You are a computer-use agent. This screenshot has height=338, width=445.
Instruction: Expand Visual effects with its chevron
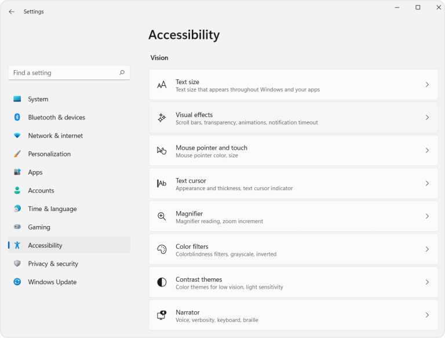tap(427, 118)
